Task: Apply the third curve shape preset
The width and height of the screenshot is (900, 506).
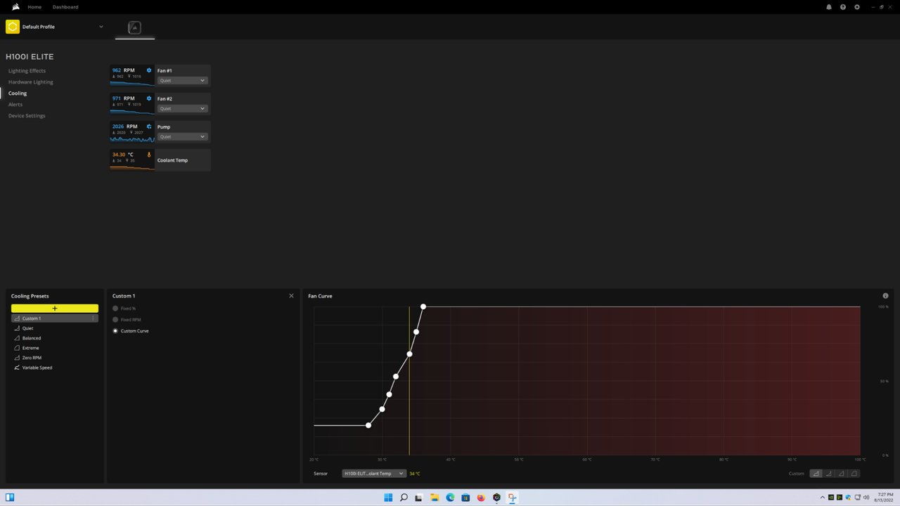Action: coord(842,474)
